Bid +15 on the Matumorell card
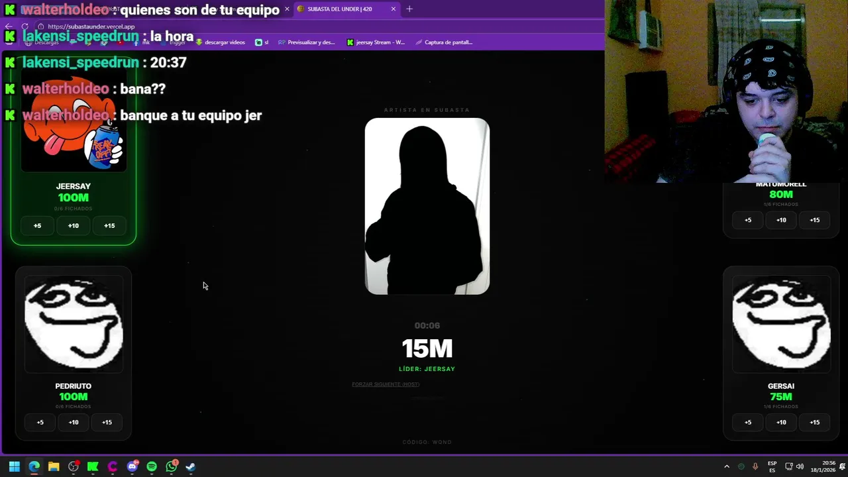This screenshot has height=477, width=848. 815,220
